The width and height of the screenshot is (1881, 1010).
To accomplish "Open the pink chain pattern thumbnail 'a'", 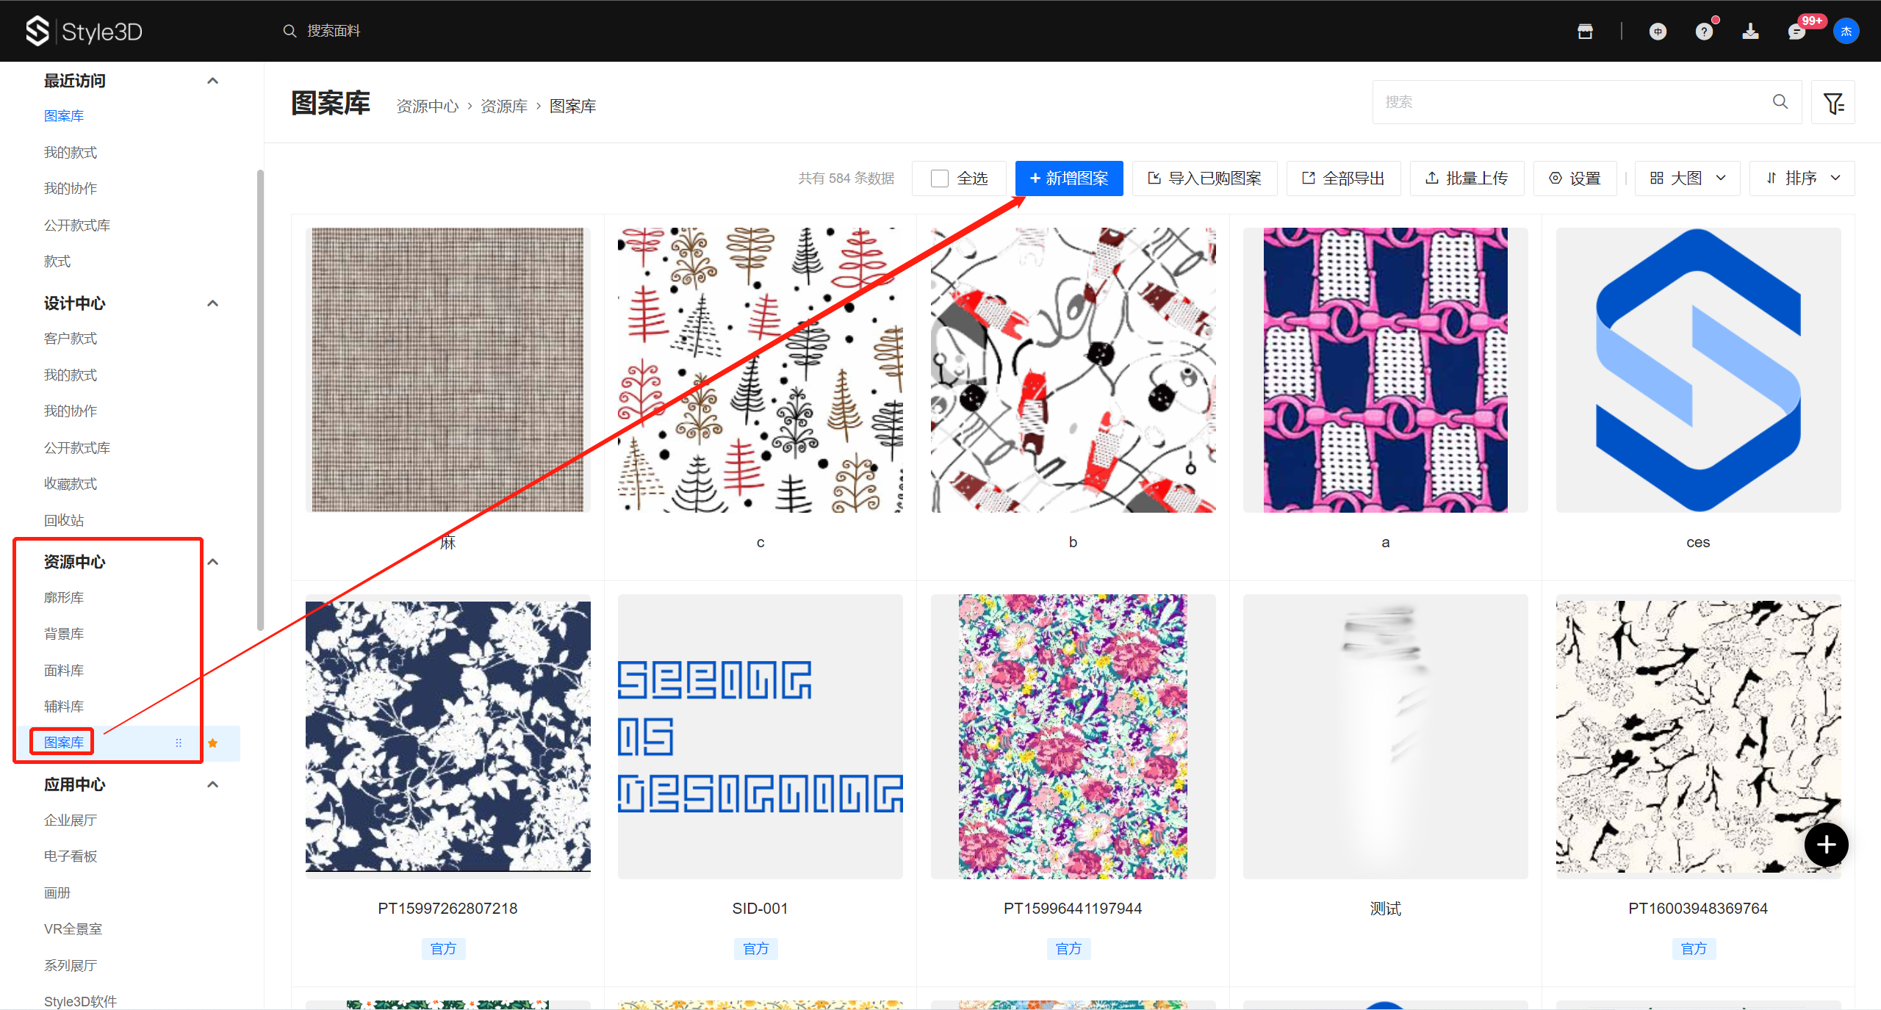I will click(1385, 369).
